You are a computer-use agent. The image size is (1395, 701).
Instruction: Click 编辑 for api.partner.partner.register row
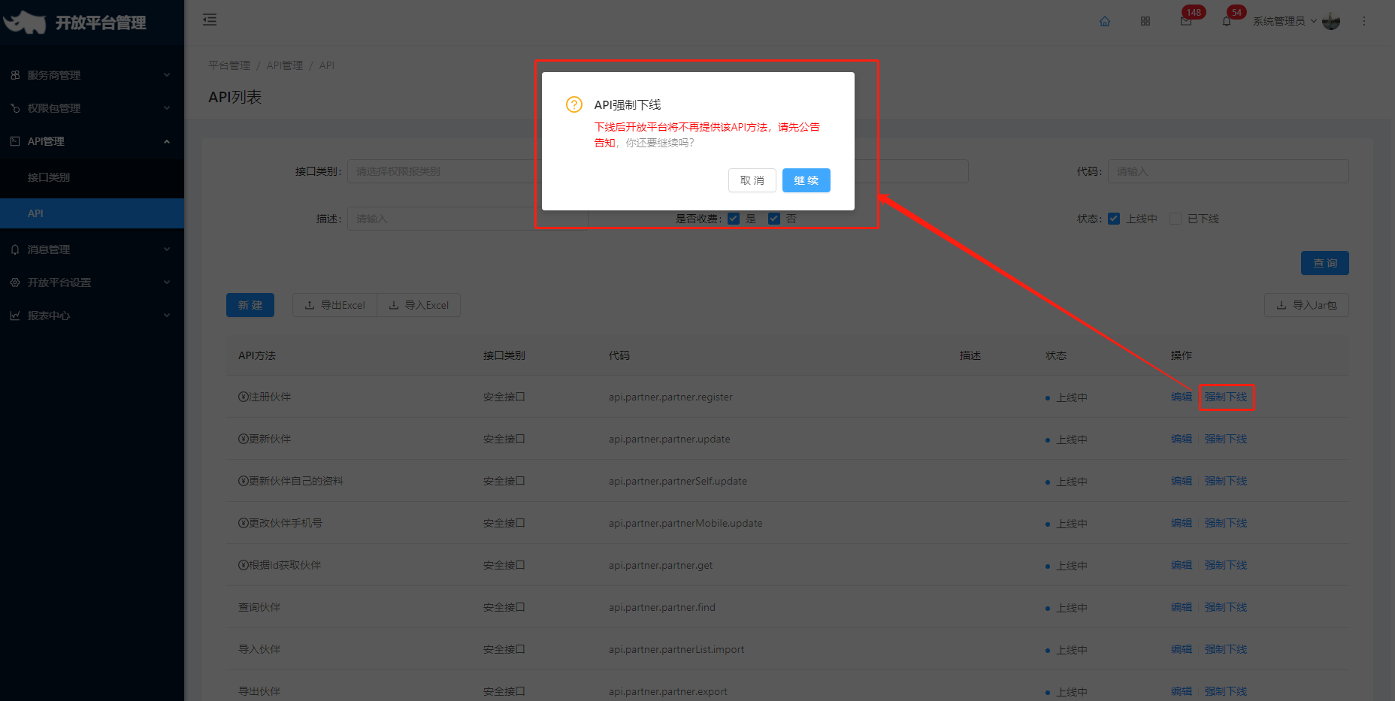1182,397
